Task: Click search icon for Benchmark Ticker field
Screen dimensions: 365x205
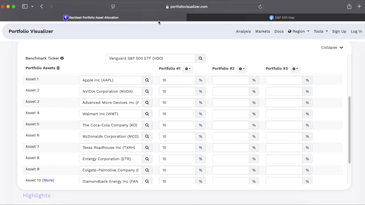Action: pos(200,58)
